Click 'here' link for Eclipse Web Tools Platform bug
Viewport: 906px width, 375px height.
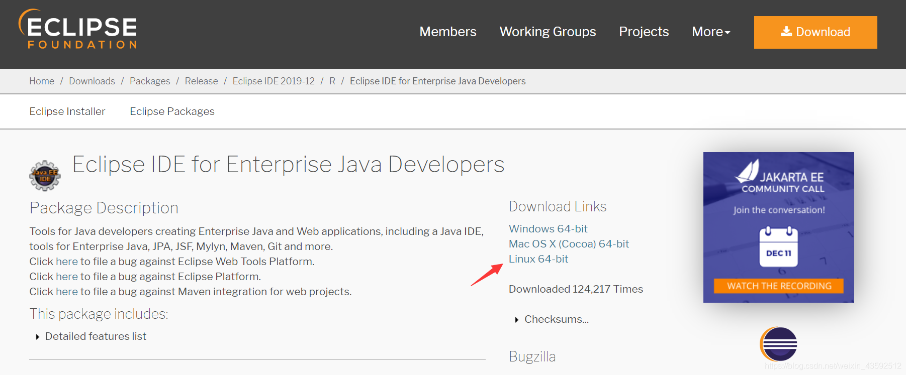pos(67,262)
